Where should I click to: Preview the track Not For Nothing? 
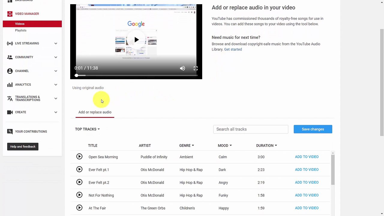tap(79, 195)
